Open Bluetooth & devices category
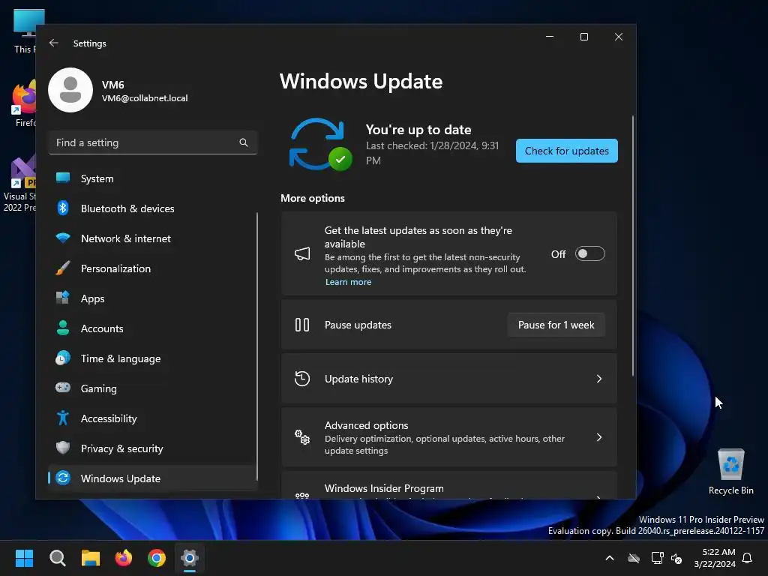The image size is (768, 576). coord(153,208)
